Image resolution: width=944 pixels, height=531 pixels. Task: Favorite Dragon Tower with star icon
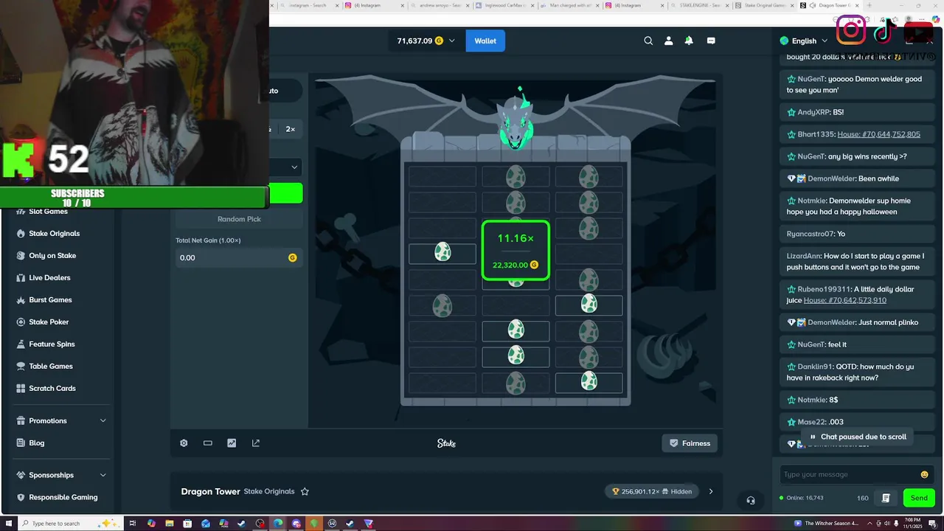pos(305,492)
